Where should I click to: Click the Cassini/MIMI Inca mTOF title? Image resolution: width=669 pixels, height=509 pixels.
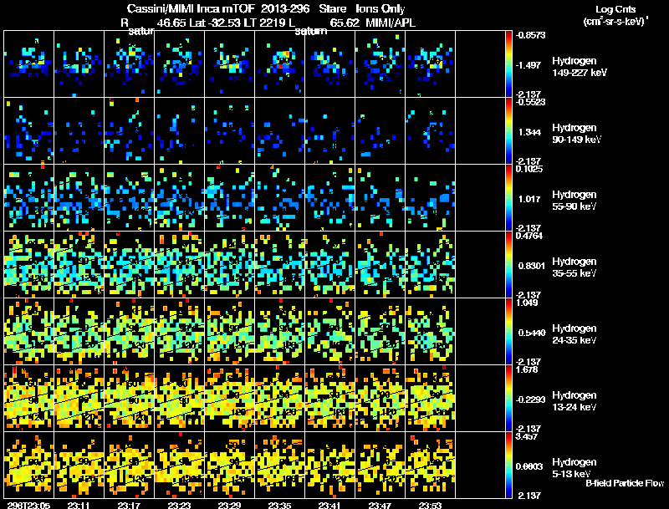click(191, 8)
